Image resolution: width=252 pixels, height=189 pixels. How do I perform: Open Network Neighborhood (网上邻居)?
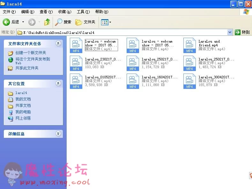pyautogui.click(x=23, y=118)
